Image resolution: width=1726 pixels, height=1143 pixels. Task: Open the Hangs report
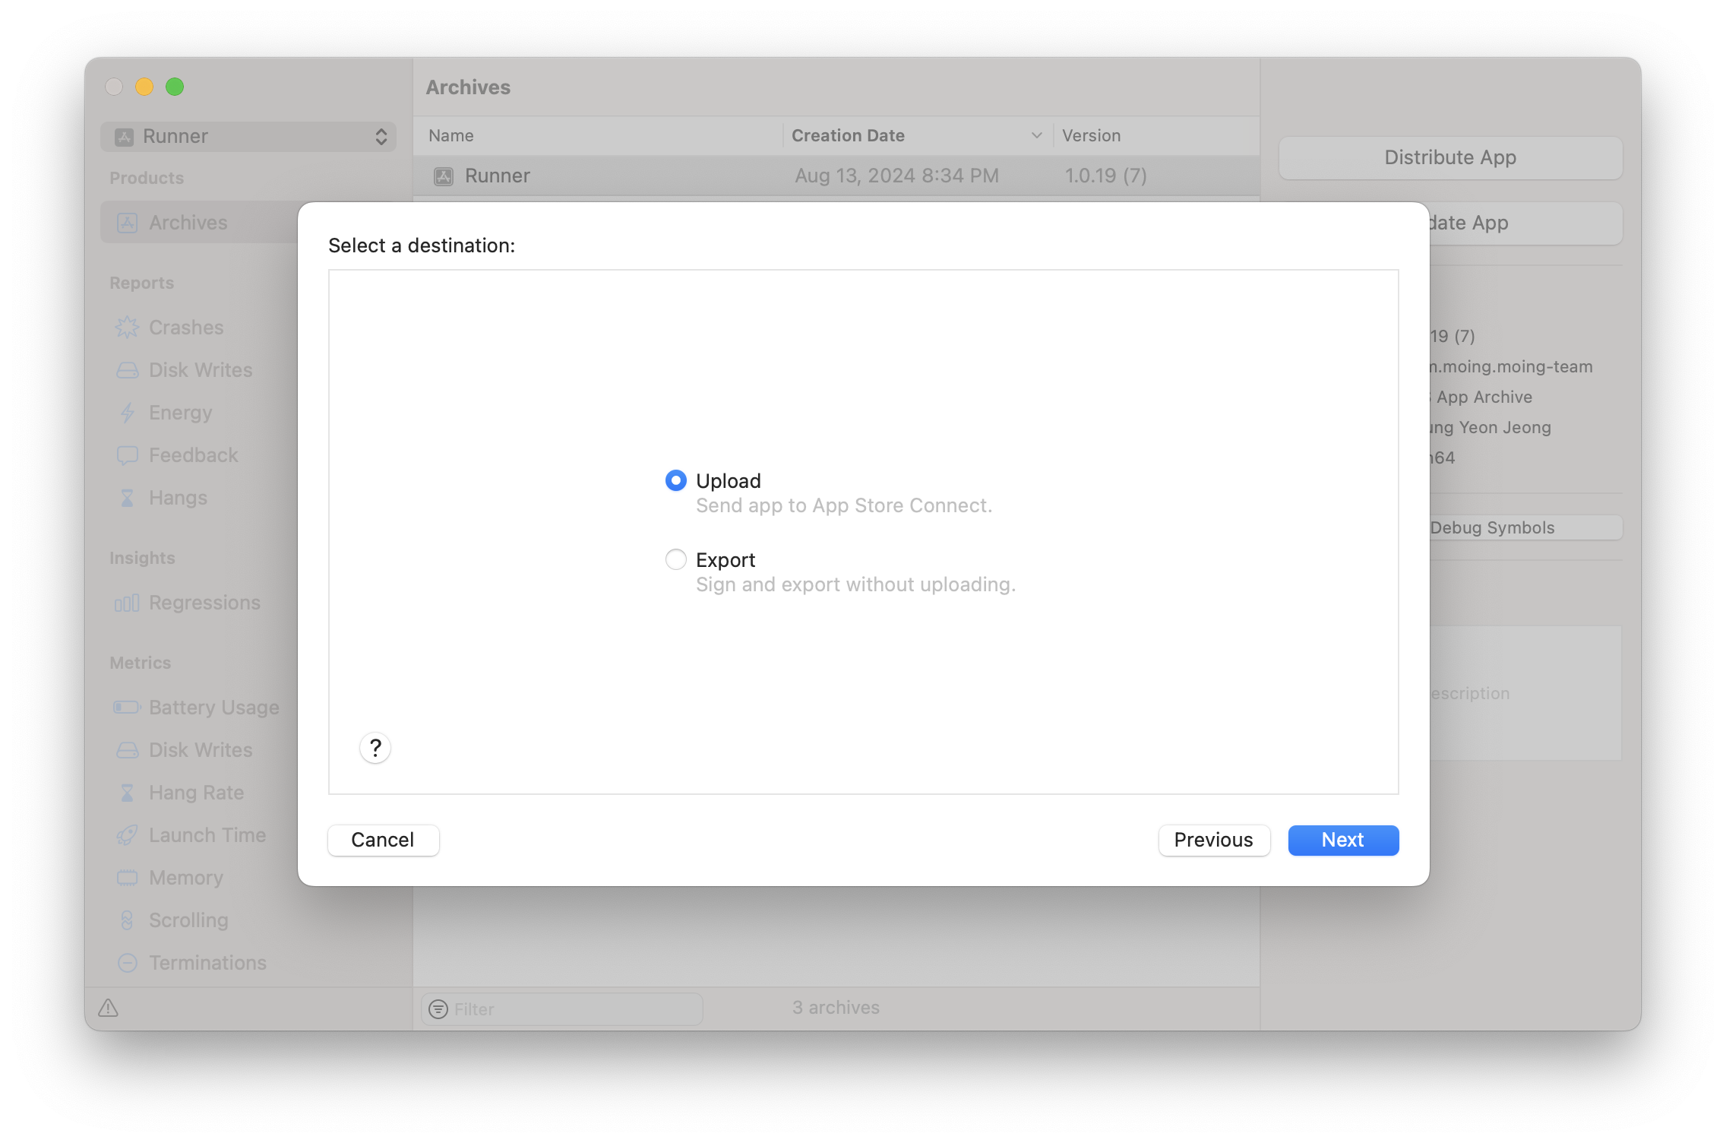tap(178, 498)
